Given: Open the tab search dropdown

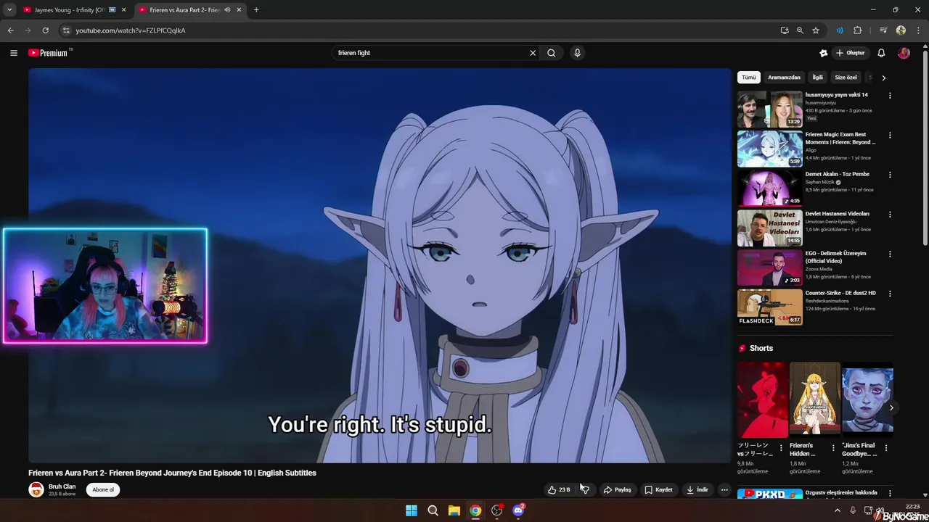Looking at the screenshot, I should pos(9,10).
